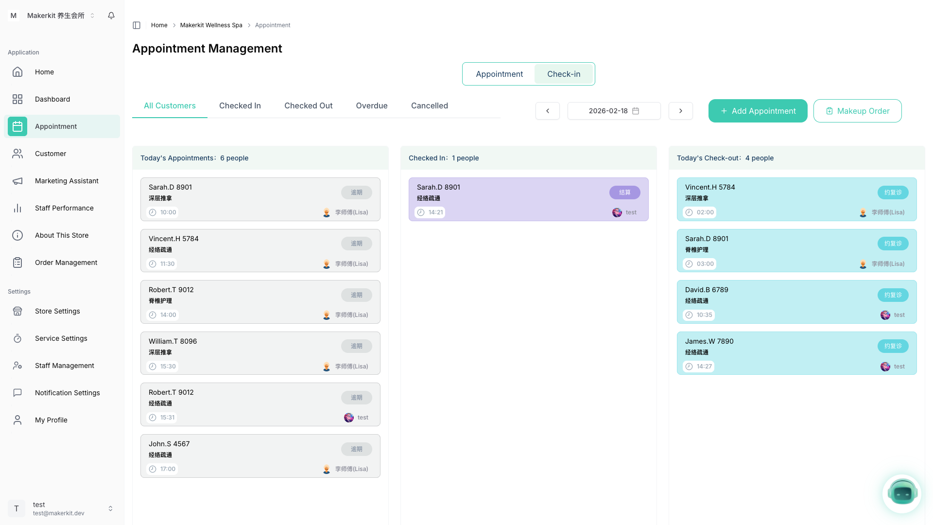Click the Staff Performance bar chart icon

[17, 208]
